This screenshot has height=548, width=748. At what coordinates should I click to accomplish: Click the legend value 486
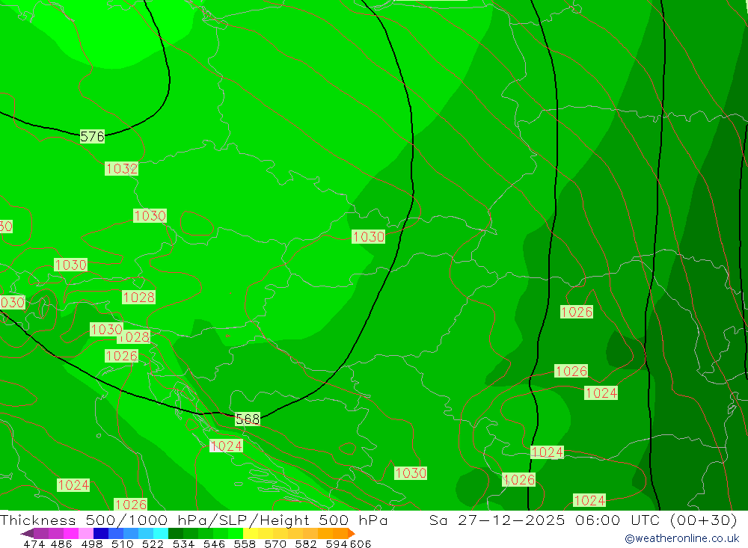click(61, 544)
